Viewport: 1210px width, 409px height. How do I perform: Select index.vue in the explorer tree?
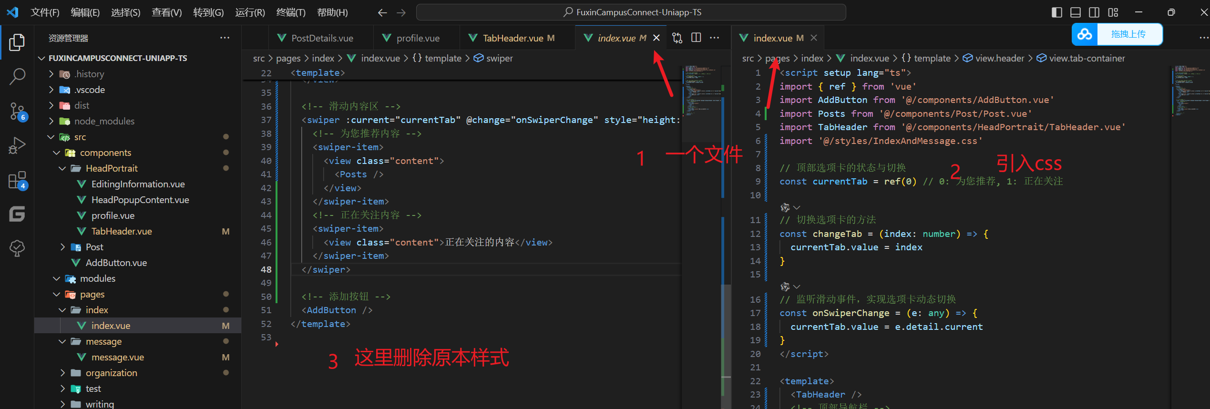coord(138,326)
